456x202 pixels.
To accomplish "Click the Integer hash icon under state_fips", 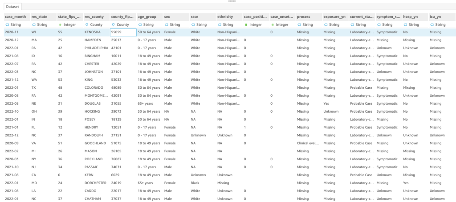I will point(60,24).
